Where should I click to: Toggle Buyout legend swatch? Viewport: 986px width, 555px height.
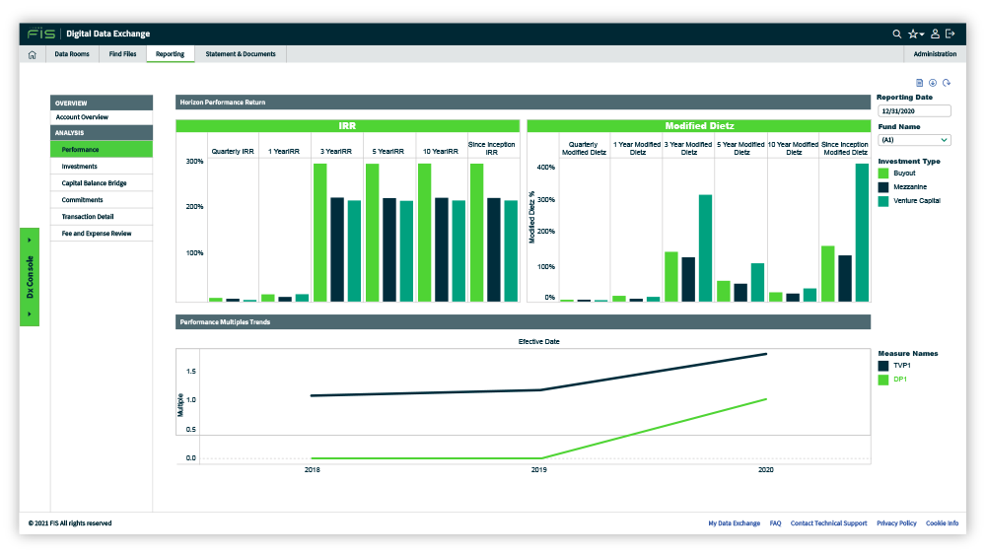pos(883,173)
